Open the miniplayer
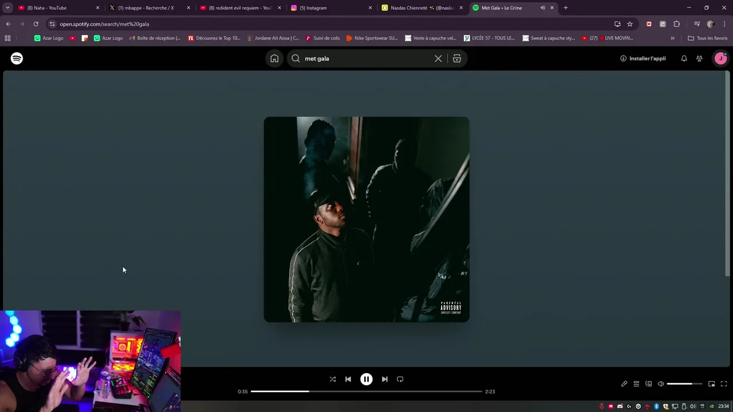 (712, 384)
